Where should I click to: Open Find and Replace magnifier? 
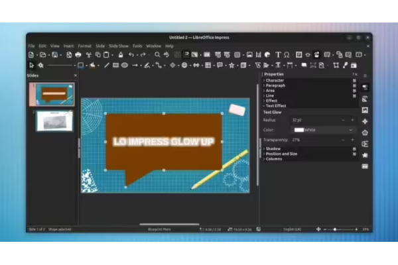[157, 55]
